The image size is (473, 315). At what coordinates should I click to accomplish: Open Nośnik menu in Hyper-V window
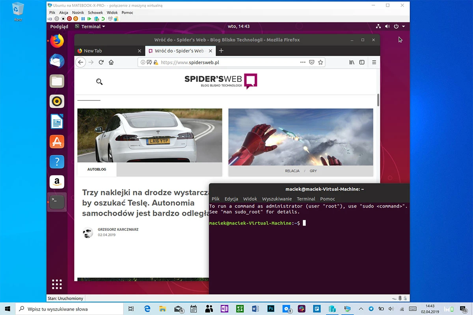(78, 13)
